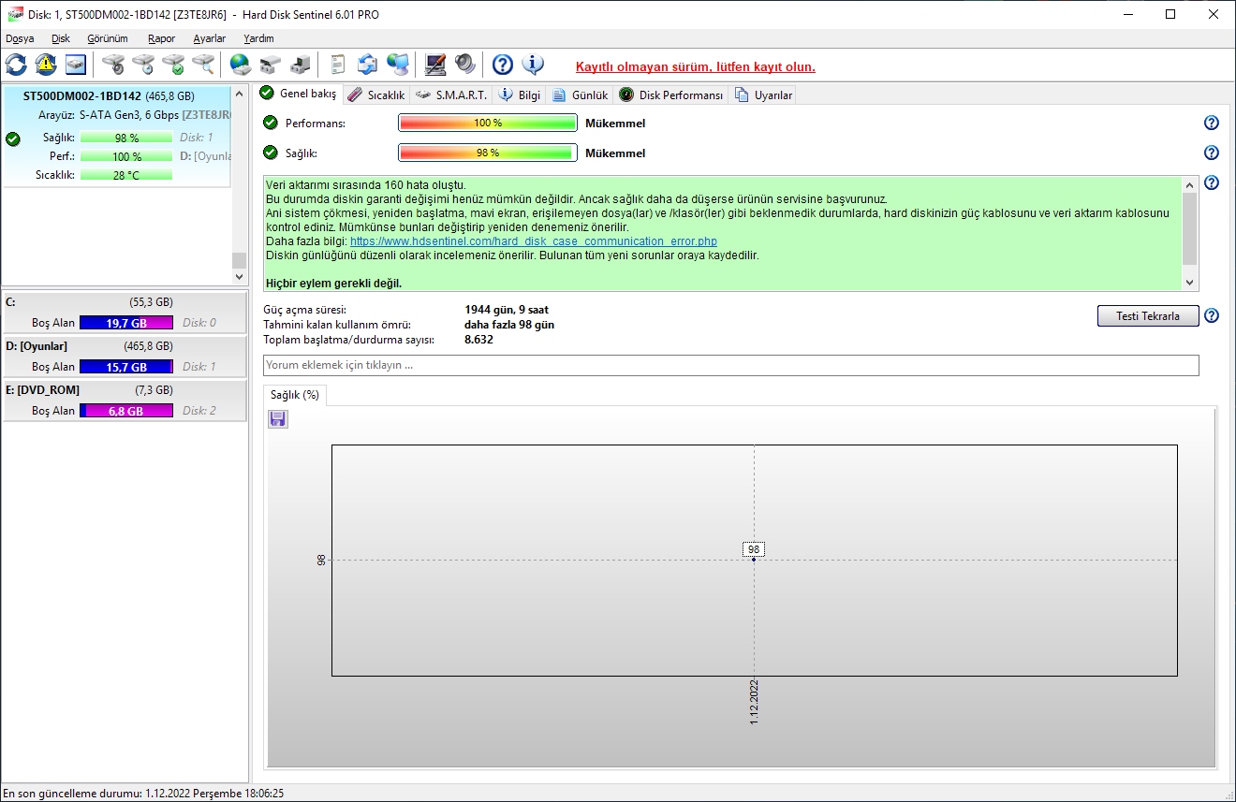
Task: Click the disk with magnifying glass icon
Action: pyautogui.click(x=203, y=65)
